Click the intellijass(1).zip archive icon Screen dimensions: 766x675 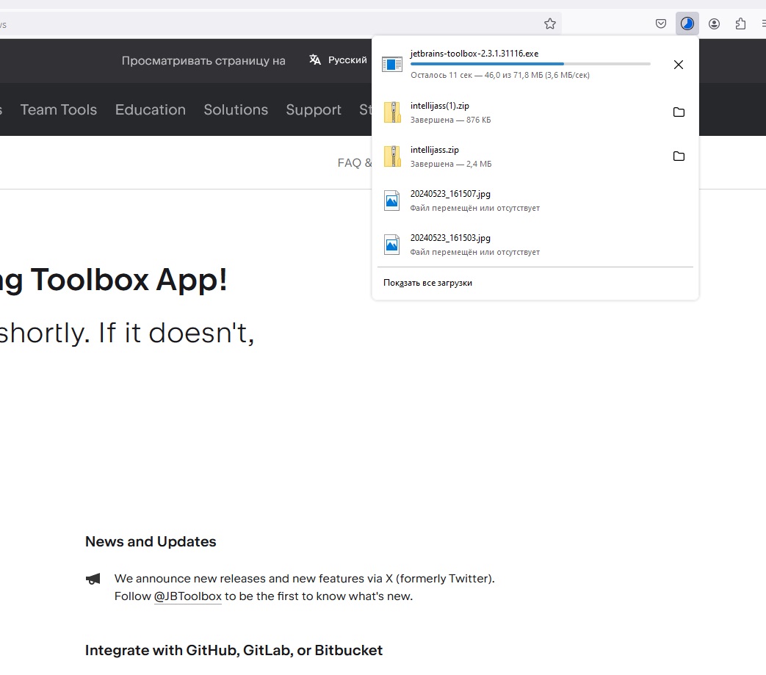[x=392, y=112]
